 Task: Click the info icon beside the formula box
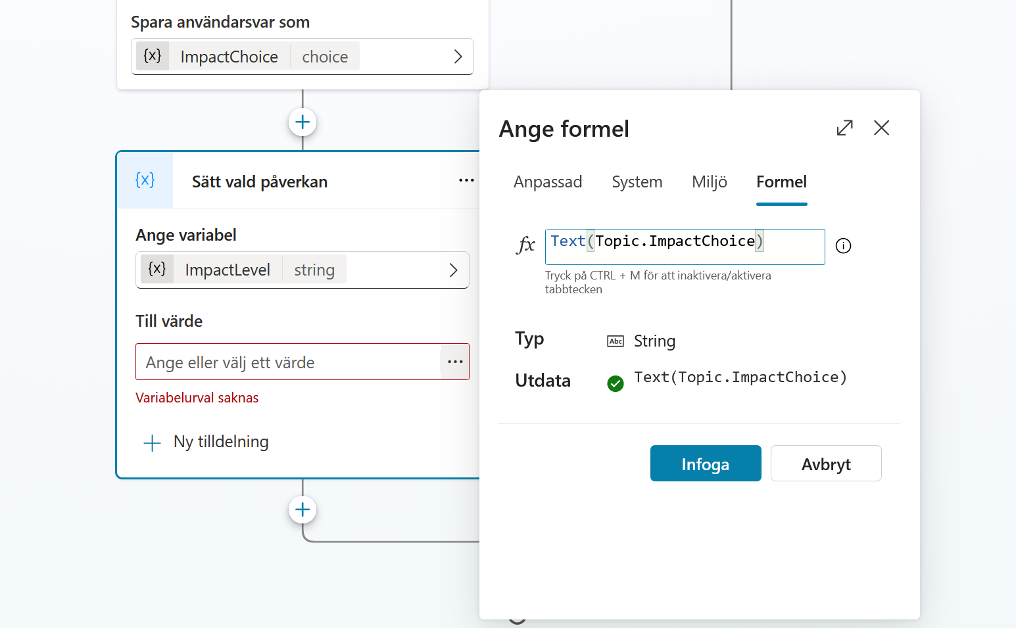[x=843, y=246]
